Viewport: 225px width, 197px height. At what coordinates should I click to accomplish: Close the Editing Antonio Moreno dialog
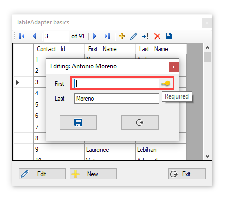coord(173,67)
